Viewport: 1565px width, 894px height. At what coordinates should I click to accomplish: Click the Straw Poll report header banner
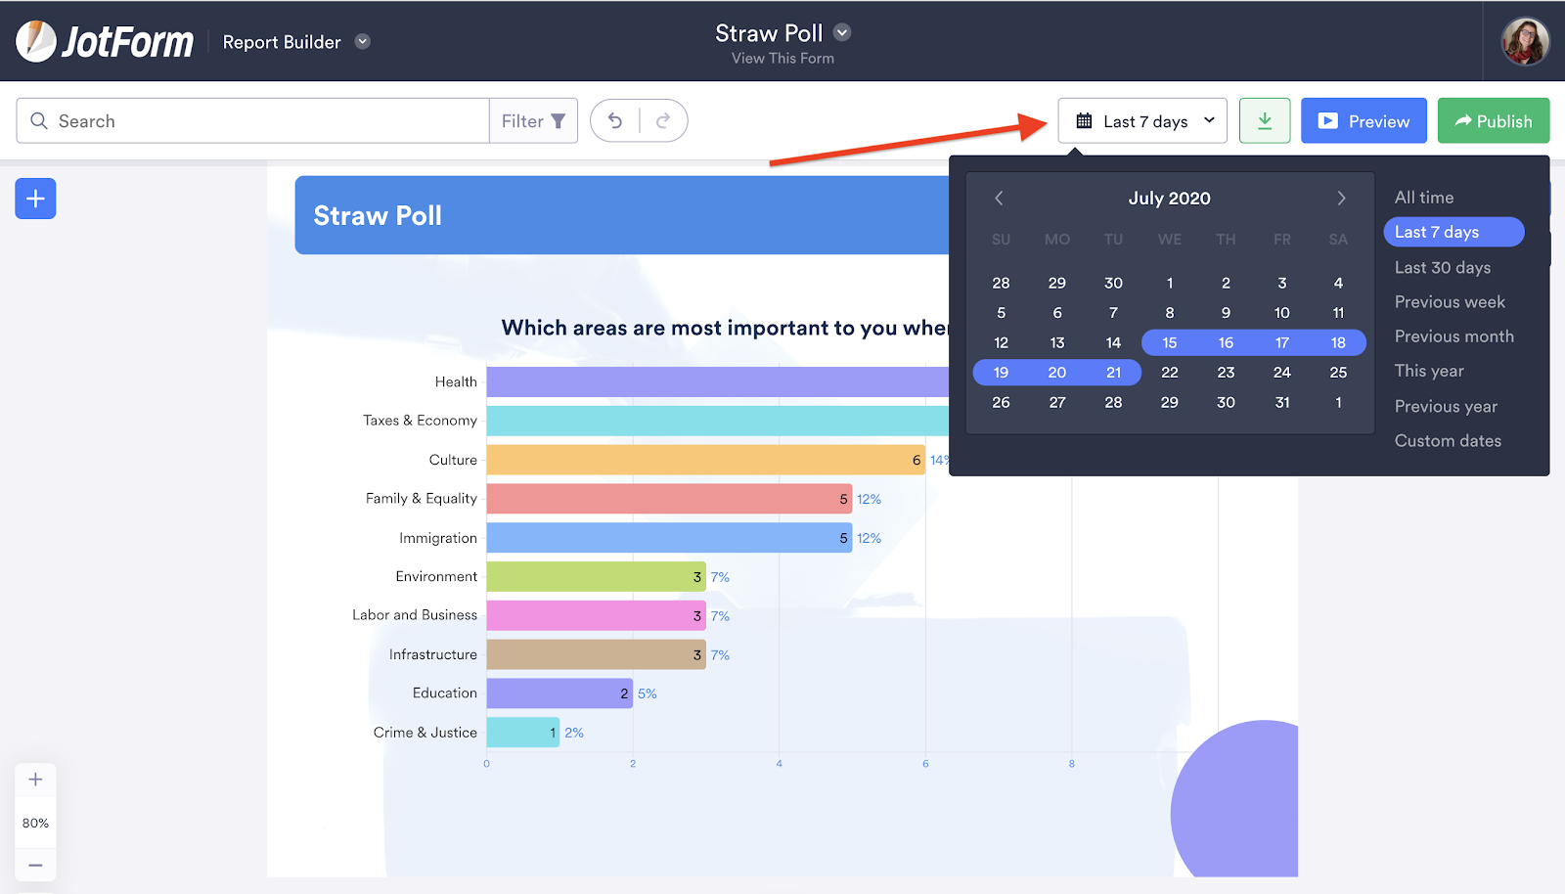[x=622, y=215]
